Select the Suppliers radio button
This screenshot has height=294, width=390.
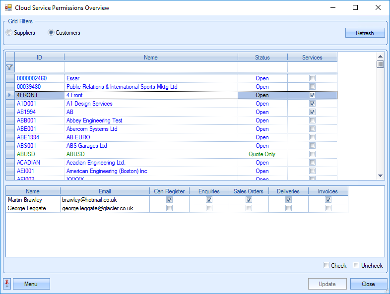[9, 33]
